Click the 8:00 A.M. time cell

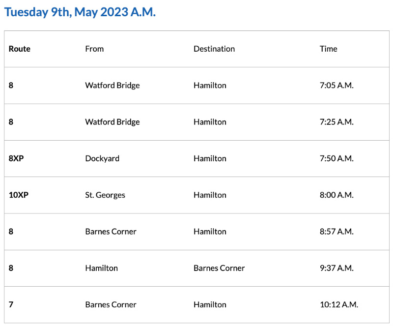tap(337, 195)
